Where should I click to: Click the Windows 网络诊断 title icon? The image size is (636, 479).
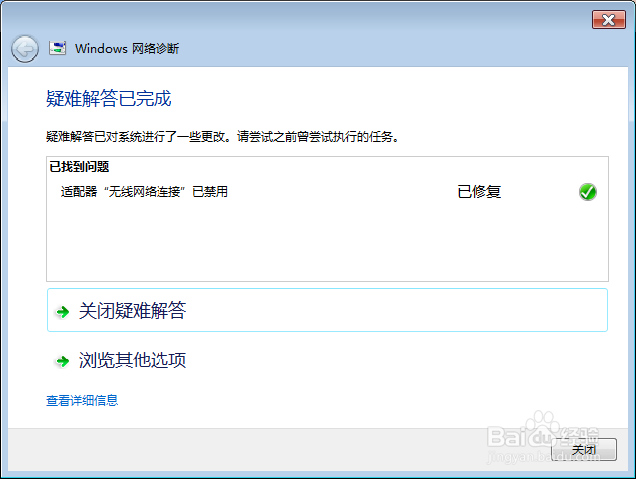57,48
